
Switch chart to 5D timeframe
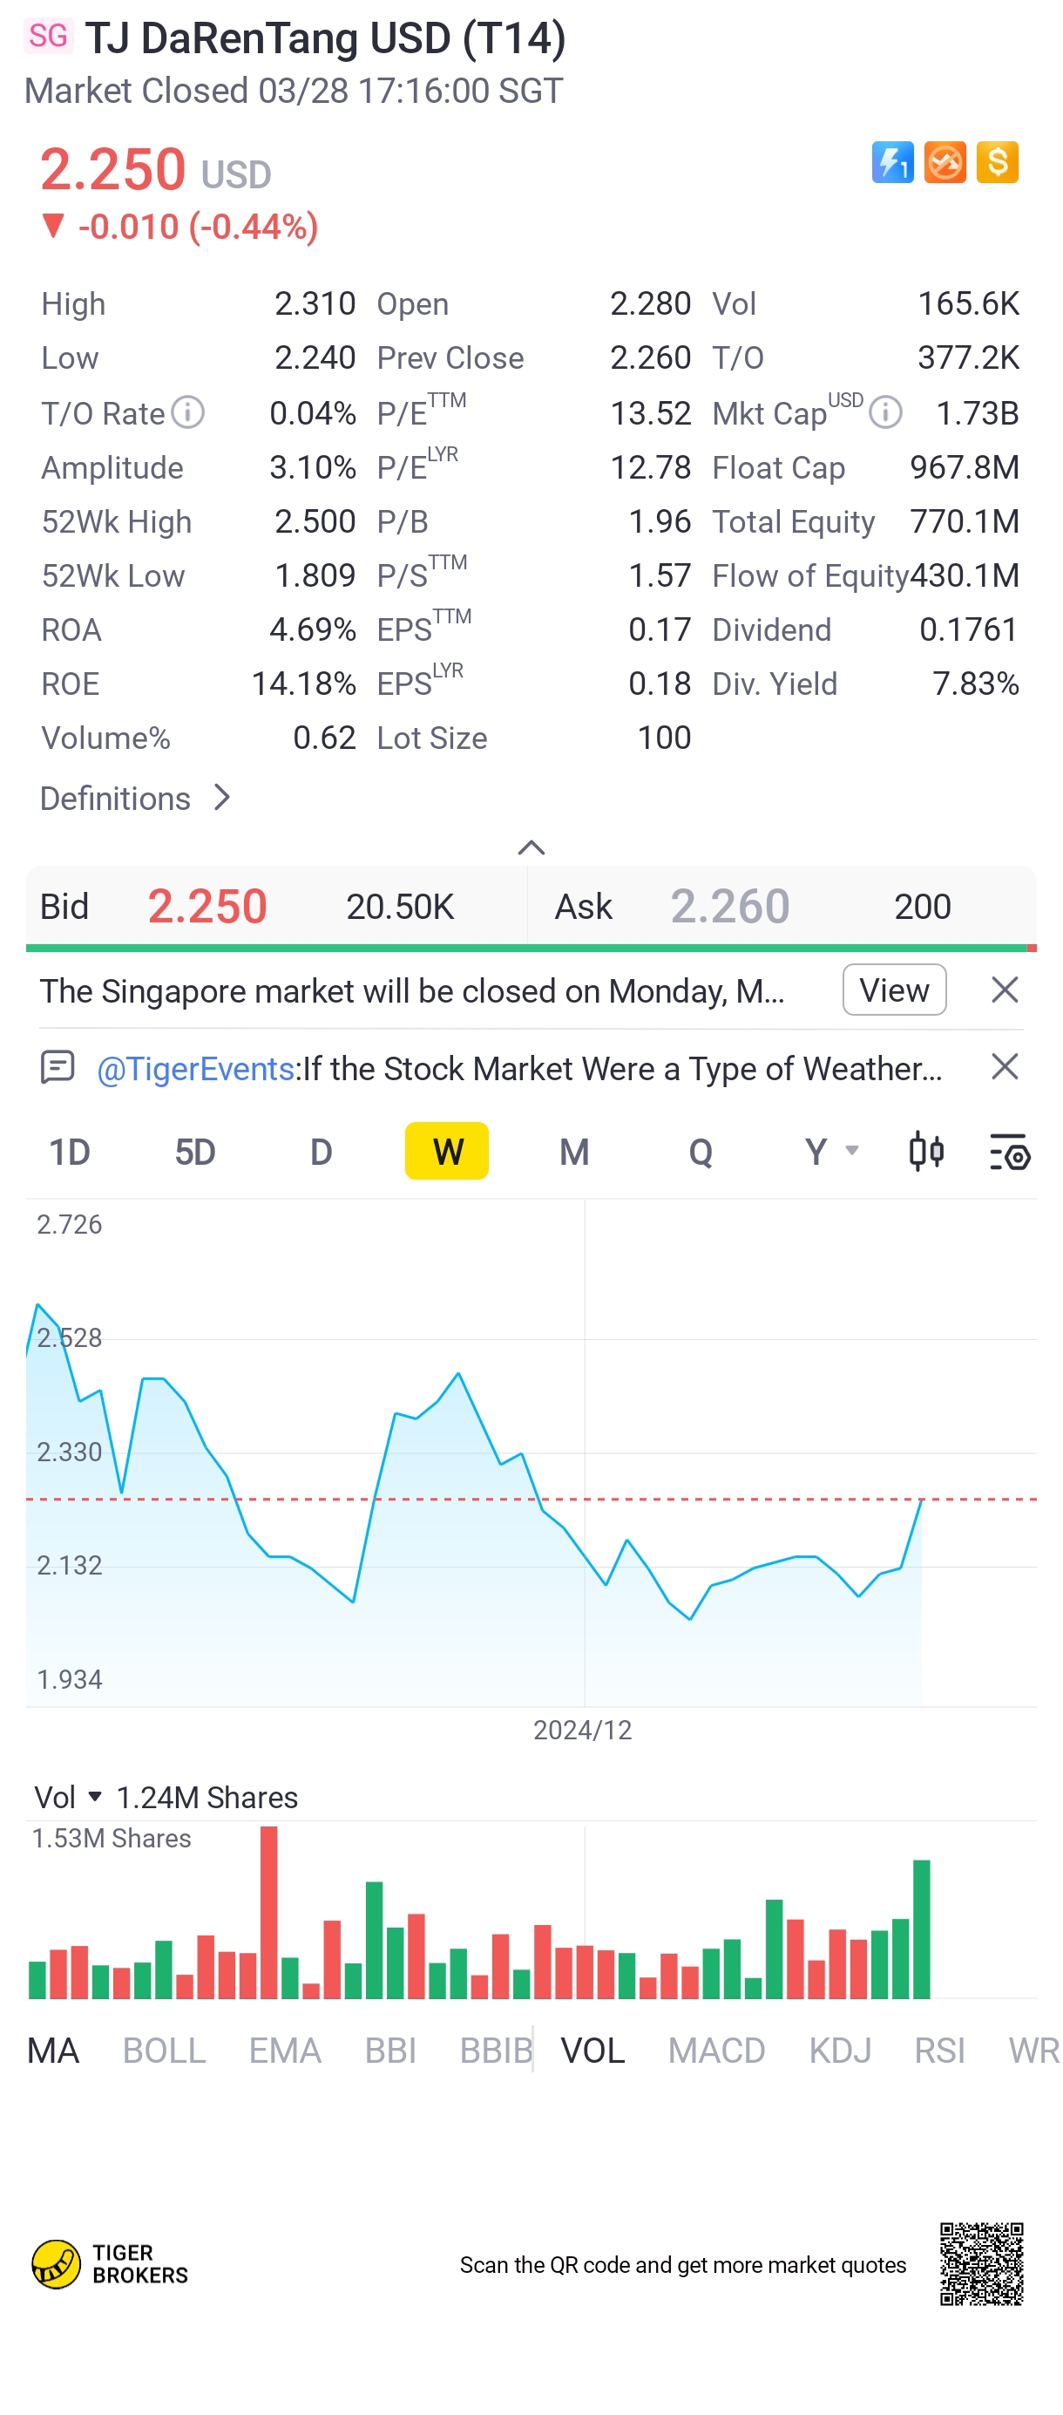[195, 1151]
